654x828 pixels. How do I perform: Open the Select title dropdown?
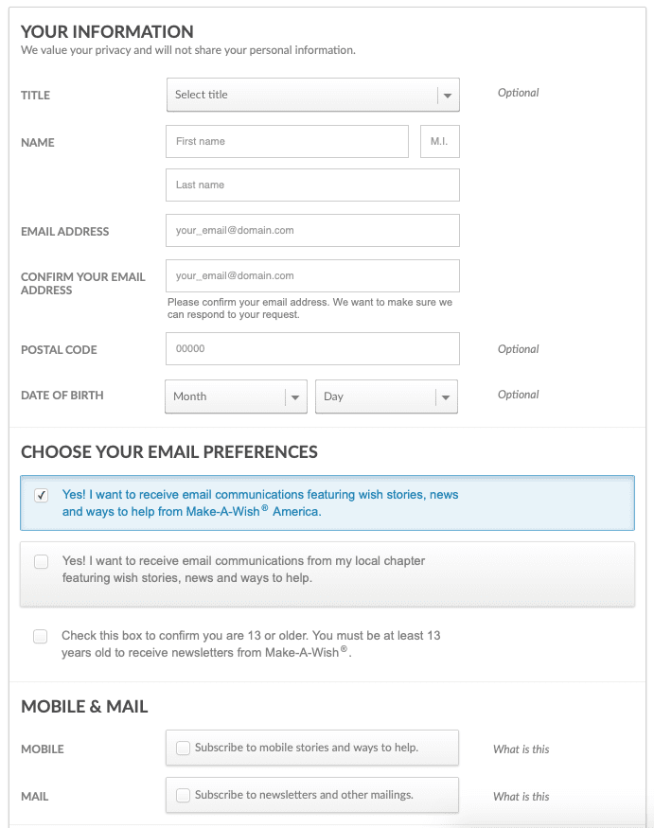coord(312,95)
